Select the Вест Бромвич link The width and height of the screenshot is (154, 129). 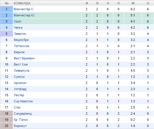(24, 58)
